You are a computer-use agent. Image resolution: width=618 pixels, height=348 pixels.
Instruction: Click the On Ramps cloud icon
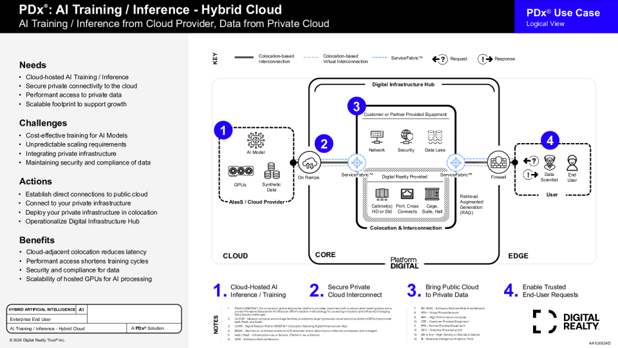tap(310, 162)
